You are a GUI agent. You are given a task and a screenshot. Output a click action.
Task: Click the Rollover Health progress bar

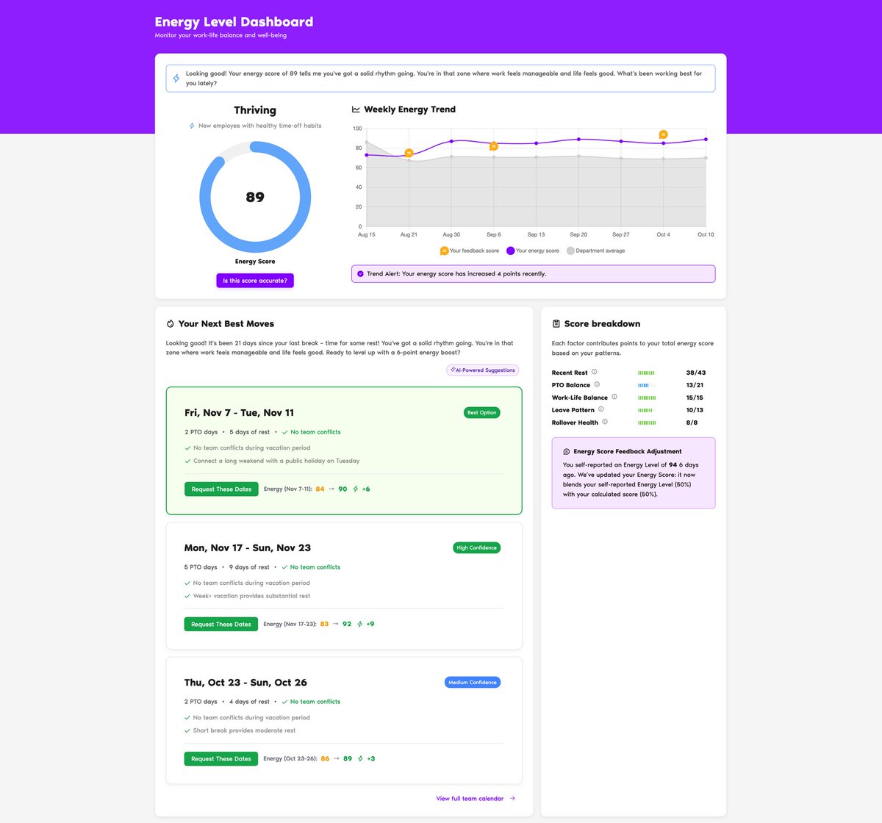point(647,423)
